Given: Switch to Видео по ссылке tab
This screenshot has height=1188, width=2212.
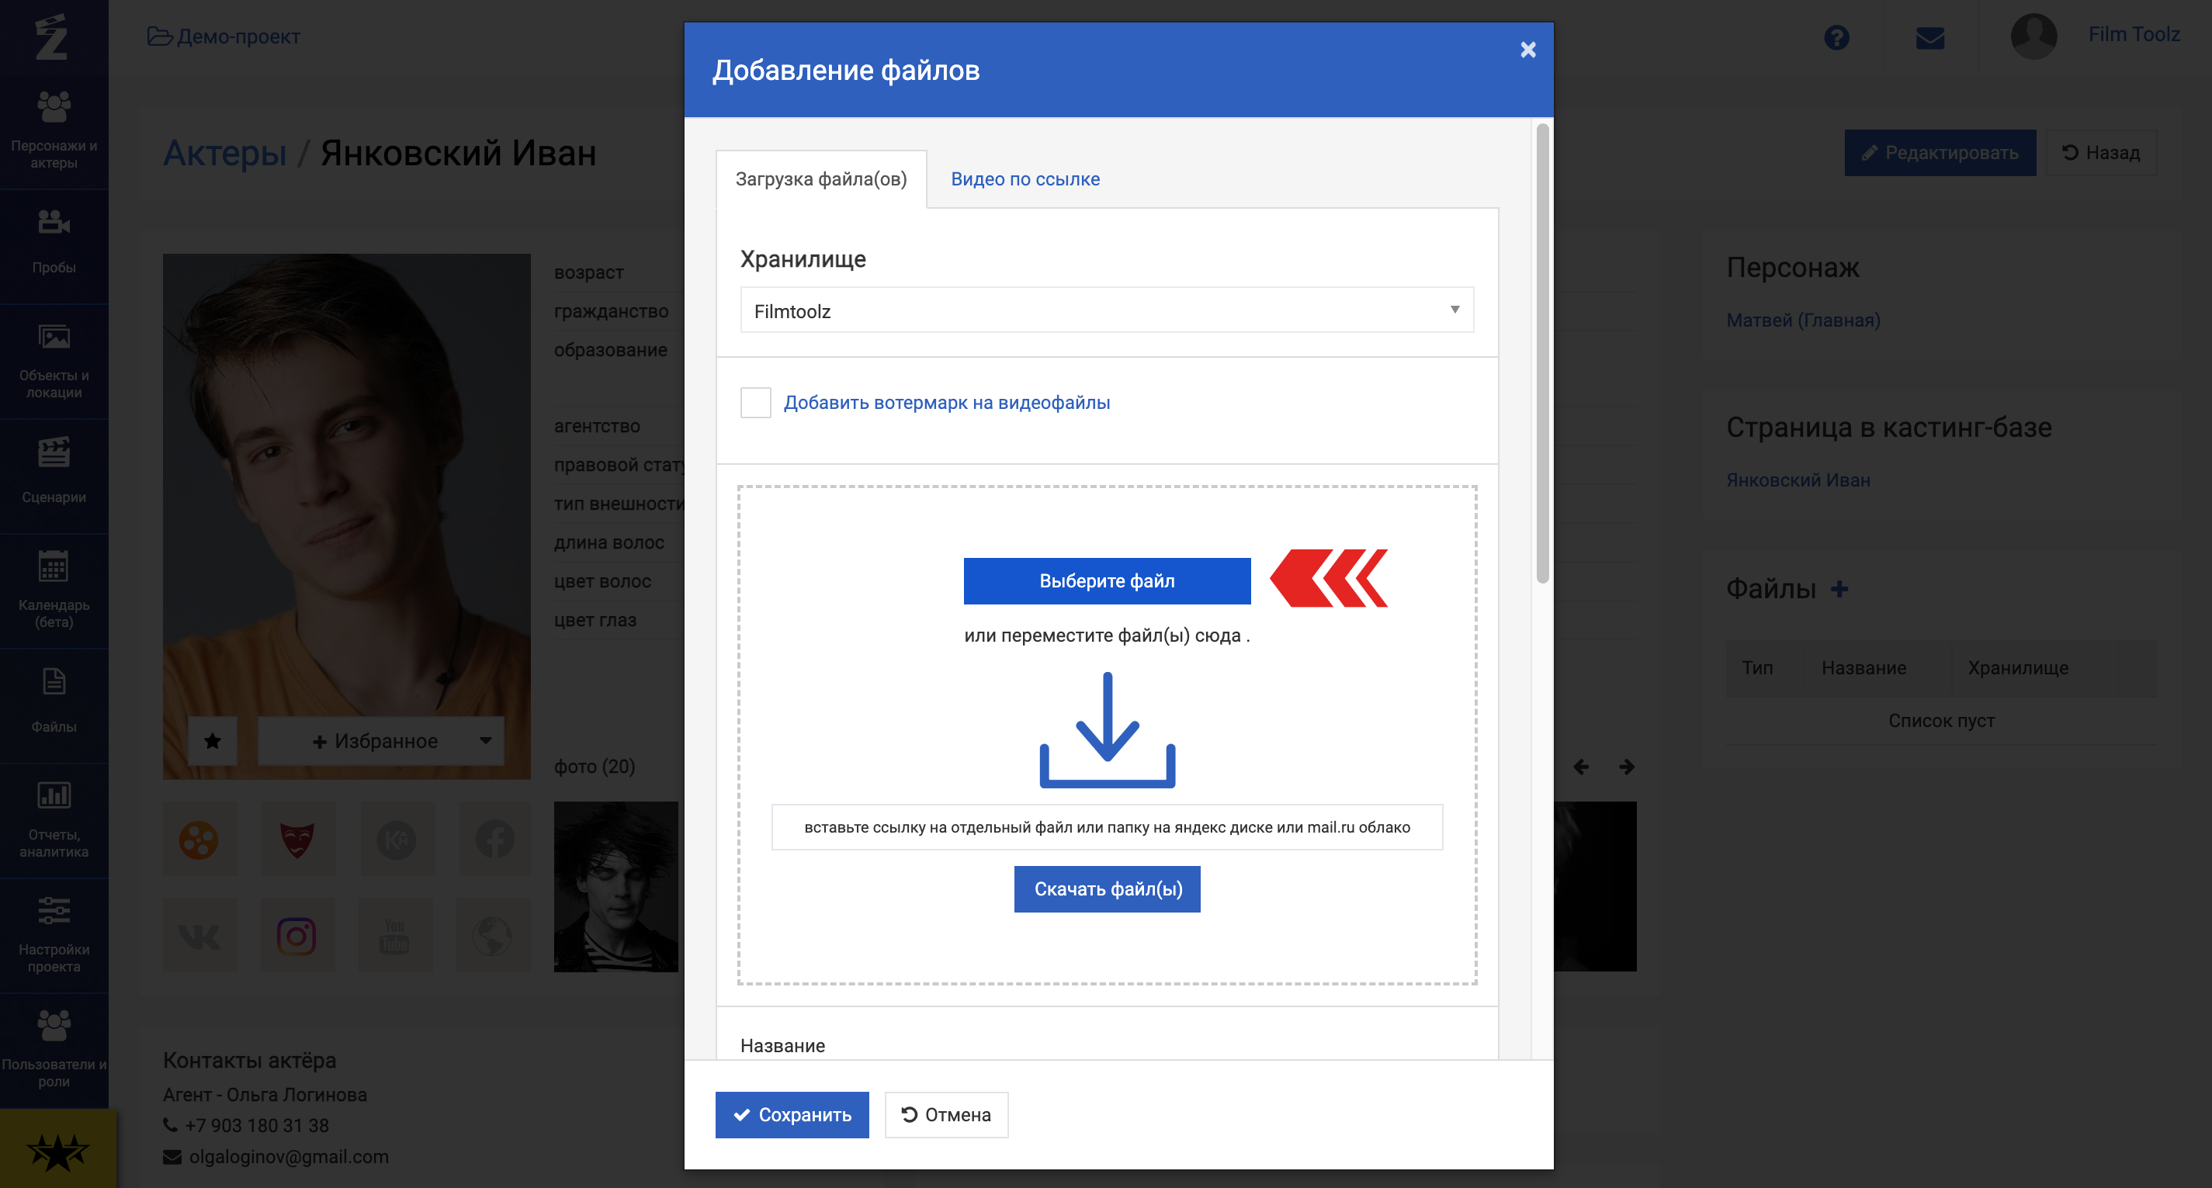Looking at the screenshot, I should tap(1025, 179).
